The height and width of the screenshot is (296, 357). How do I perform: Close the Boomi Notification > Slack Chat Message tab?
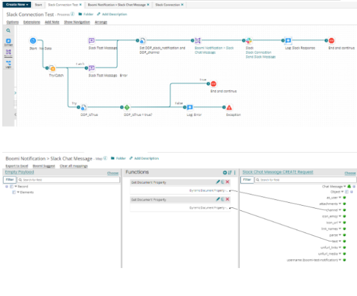point(148,5)
